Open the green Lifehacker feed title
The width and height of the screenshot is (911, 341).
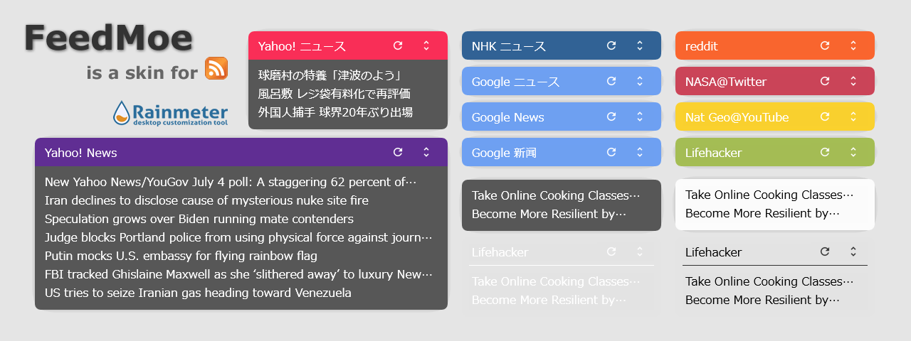[713, 153]
